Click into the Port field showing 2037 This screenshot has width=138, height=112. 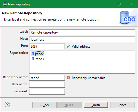47,46
